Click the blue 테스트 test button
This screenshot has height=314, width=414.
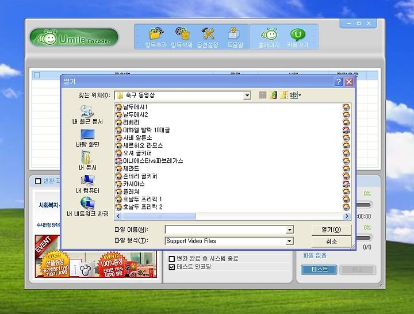(319, 269)
